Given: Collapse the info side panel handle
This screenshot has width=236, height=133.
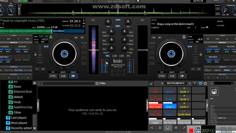Looking at the screenshot, I should 207,105.
